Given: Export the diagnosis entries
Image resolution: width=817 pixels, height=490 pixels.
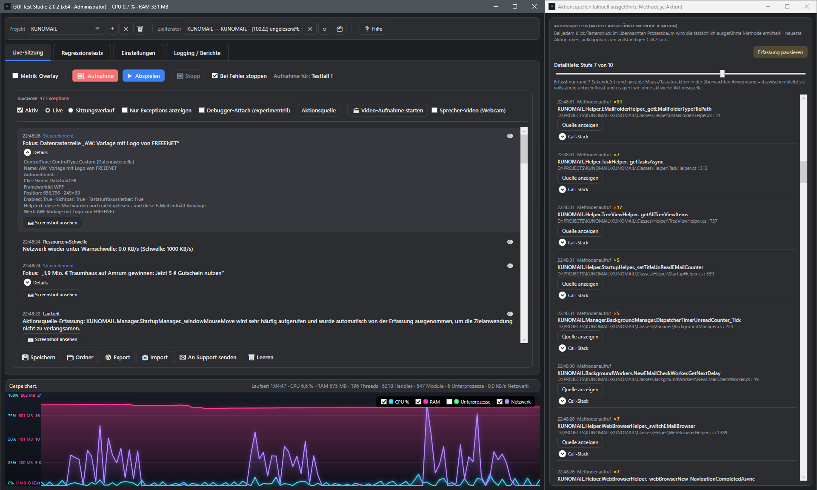Looking at the screenshot, I should 118,357.
